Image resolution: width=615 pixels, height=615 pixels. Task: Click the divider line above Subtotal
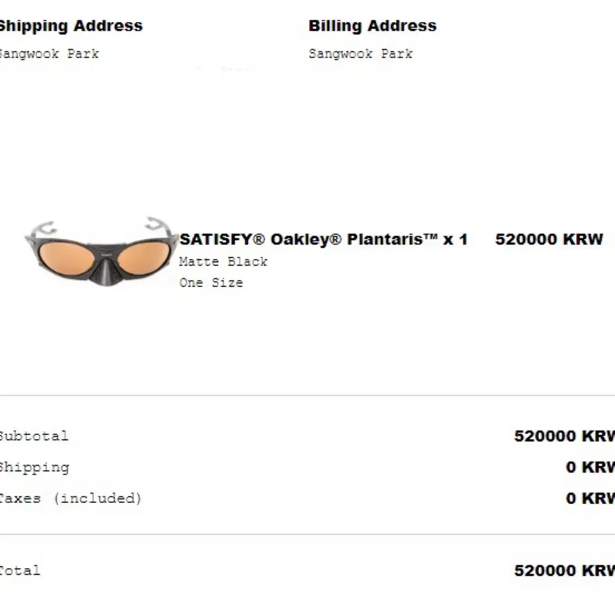click(307, 396)
